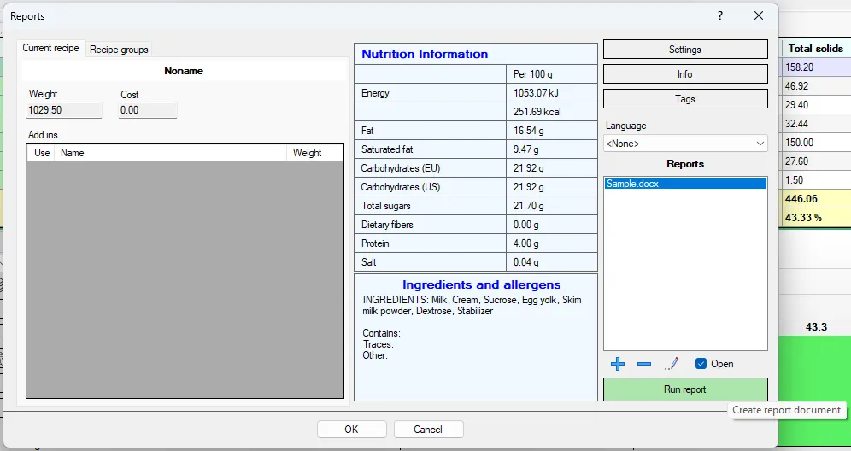Click the Ingredients and allergens heading
851x451 pixels.
[x=481, y=285]
